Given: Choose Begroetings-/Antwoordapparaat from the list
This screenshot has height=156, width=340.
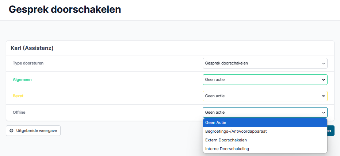Looking at the screenshot, I should pyautogui.click(x=265, y=131).
